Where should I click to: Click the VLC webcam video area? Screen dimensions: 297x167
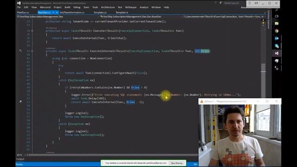[240, 135]
